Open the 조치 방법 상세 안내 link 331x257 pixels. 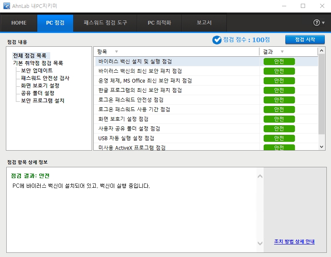[294, 242]
